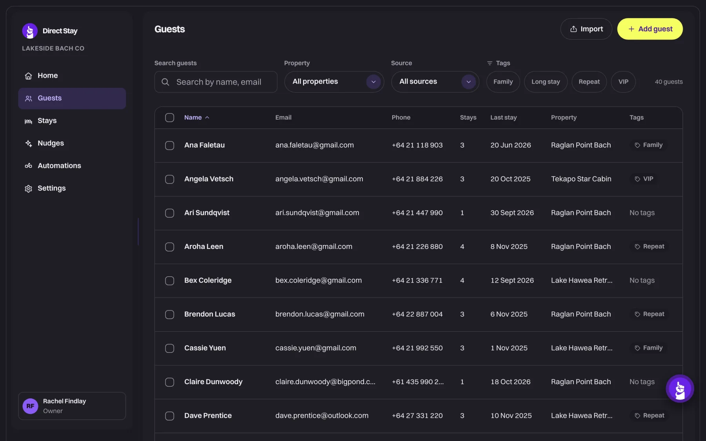Click the Settings gear icon in sidebar
The height and width of the screenshot is (441, 706).
point(28,189)
